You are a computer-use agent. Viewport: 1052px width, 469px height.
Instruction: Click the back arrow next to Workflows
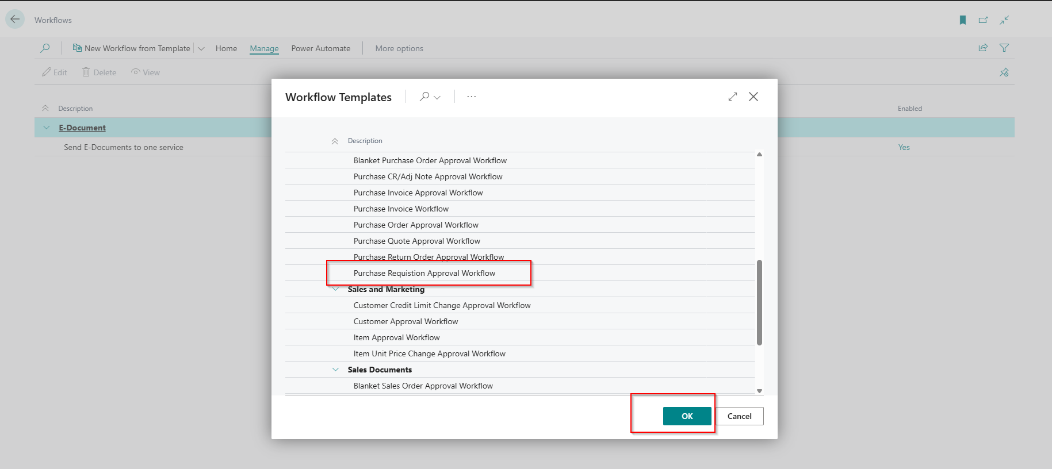[15, 20]
